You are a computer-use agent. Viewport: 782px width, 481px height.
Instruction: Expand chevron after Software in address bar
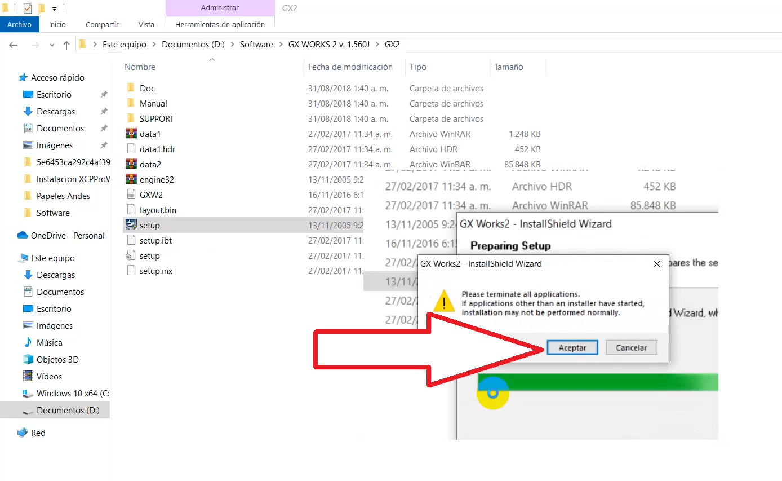[281, 45]
